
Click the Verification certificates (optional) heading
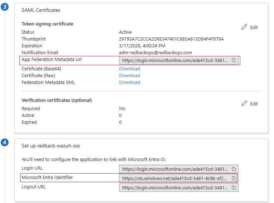[x=57, y=100]
